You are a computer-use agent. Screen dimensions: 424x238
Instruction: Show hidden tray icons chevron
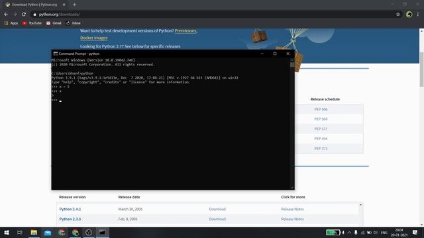pos(349,232)
